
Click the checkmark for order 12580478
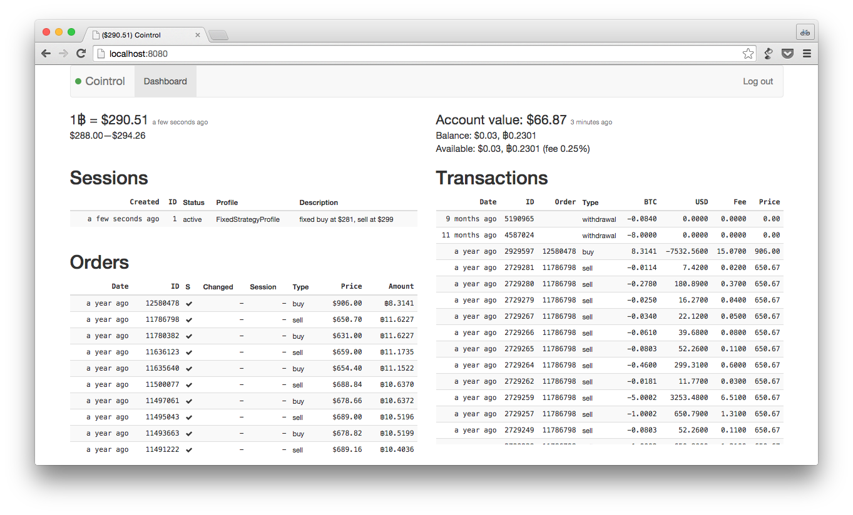click(189, 303)
